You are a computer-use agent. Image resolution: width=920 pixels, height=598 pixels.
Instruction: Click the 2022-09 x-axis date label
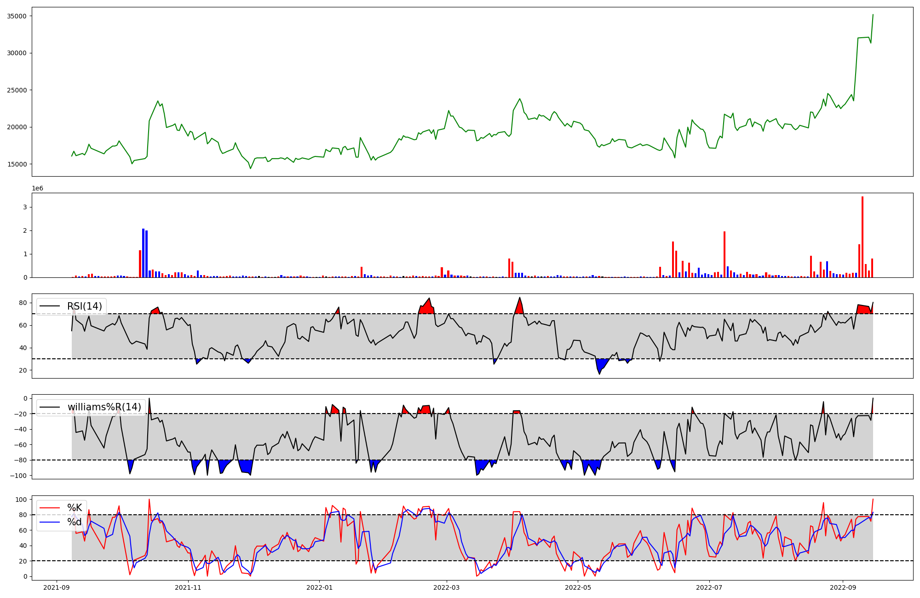[842, 587]
